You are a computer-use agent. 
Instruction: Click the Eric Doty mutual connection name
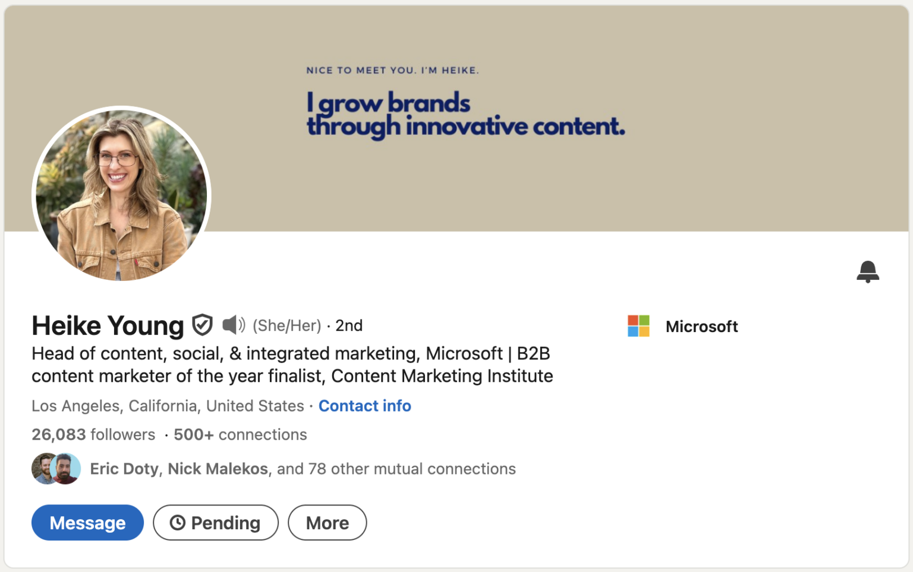click(x=124, y=469)
